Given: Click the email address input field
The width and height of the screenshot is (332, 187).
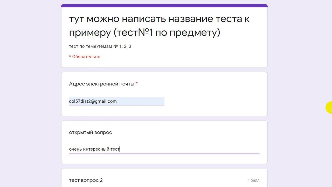Looking at the screenshot, I should [x=116, y=101].
